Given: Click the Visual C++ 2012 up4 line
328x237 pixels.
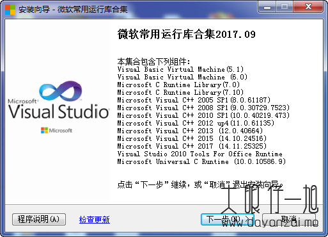Looking at the screenshot, I should click(196, 123).
